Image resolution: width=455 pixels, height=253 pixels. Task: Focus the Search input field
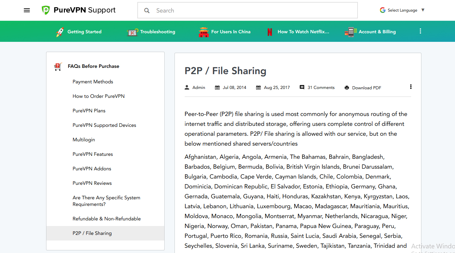[248, 11]
